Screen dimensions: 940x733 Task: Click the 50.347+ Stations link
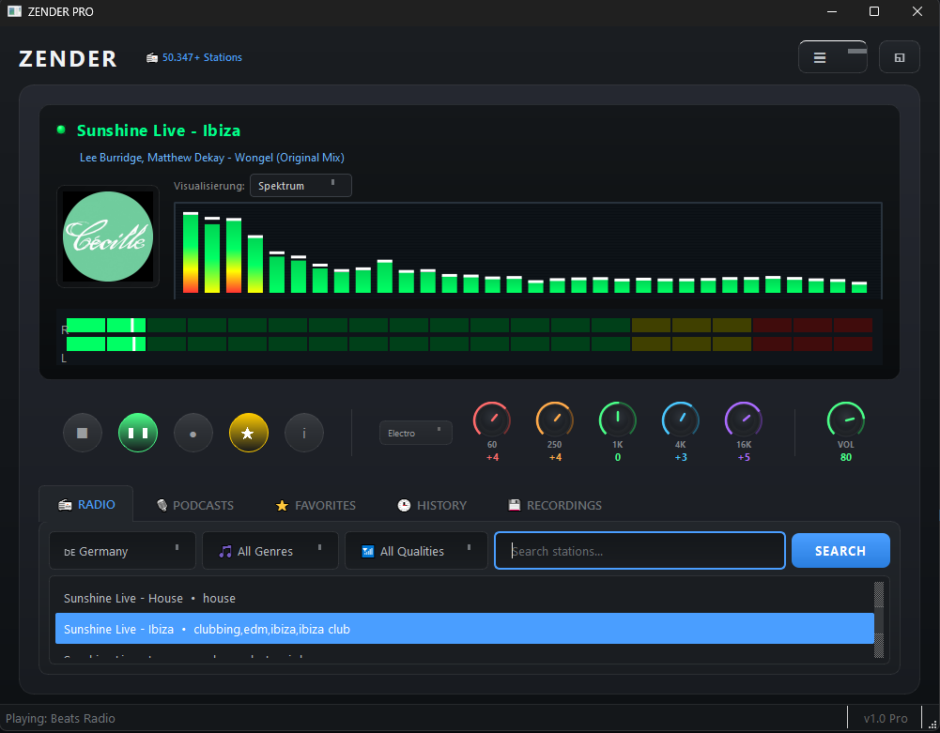coord(202,57)
